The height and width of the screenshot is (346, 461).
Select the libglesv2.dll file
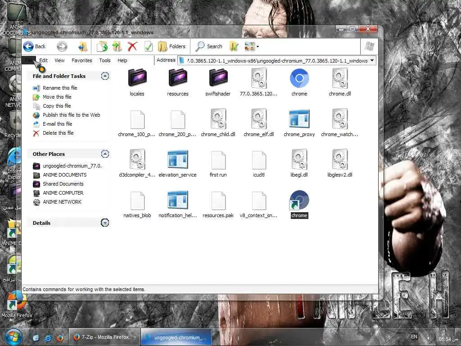pos(340,164)
